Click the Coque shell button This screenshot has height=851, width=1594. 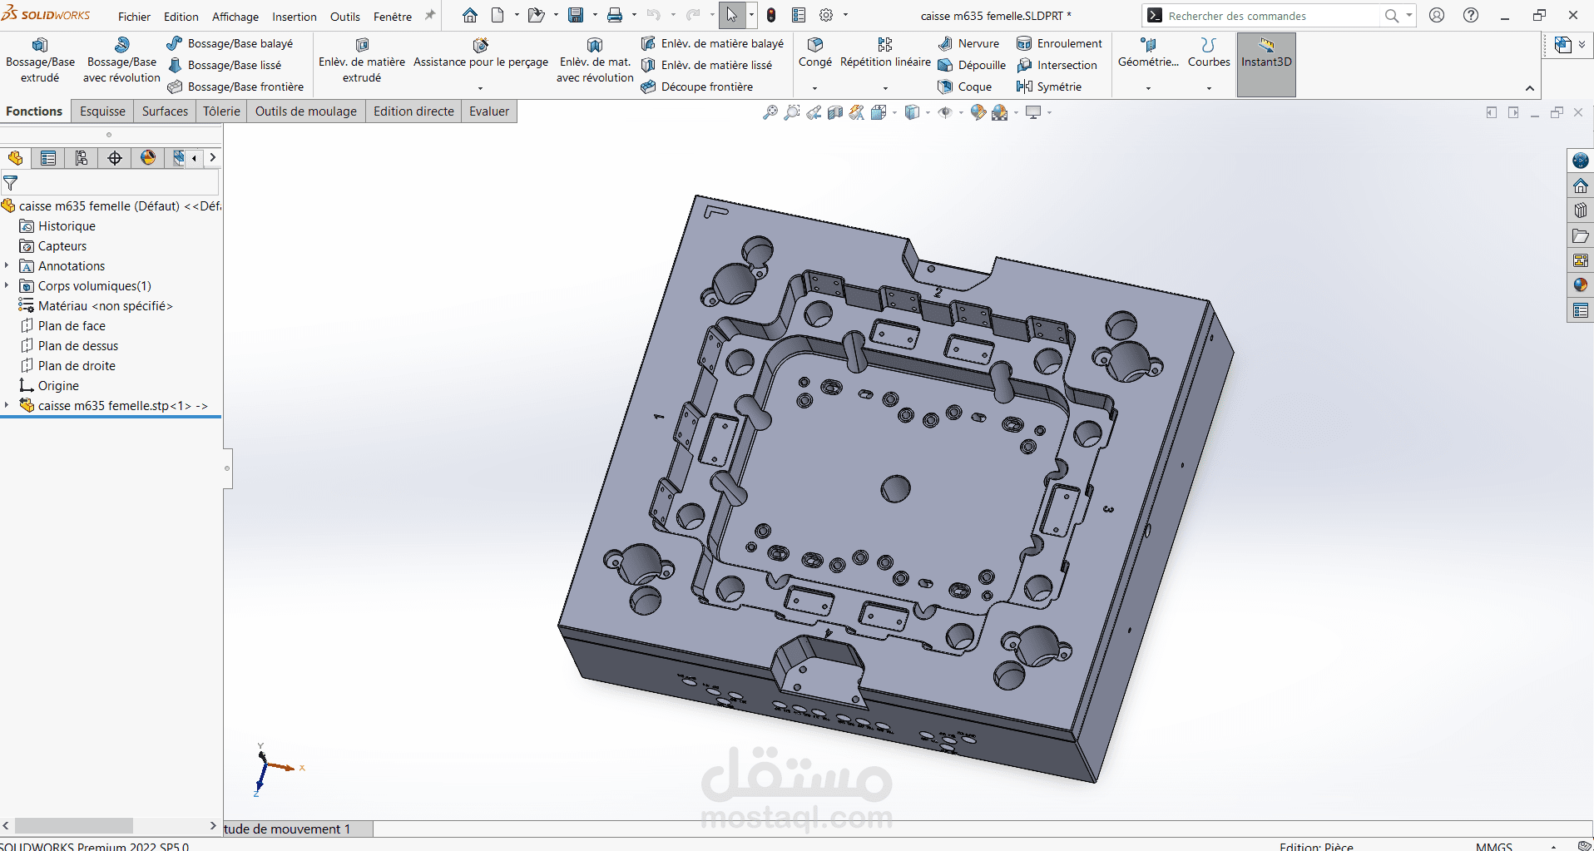coord(965,87)
